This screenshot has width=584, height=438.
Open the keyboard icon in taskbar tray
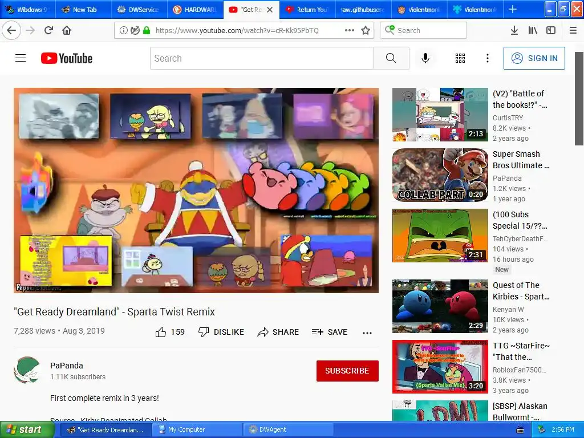pos(520,430)
